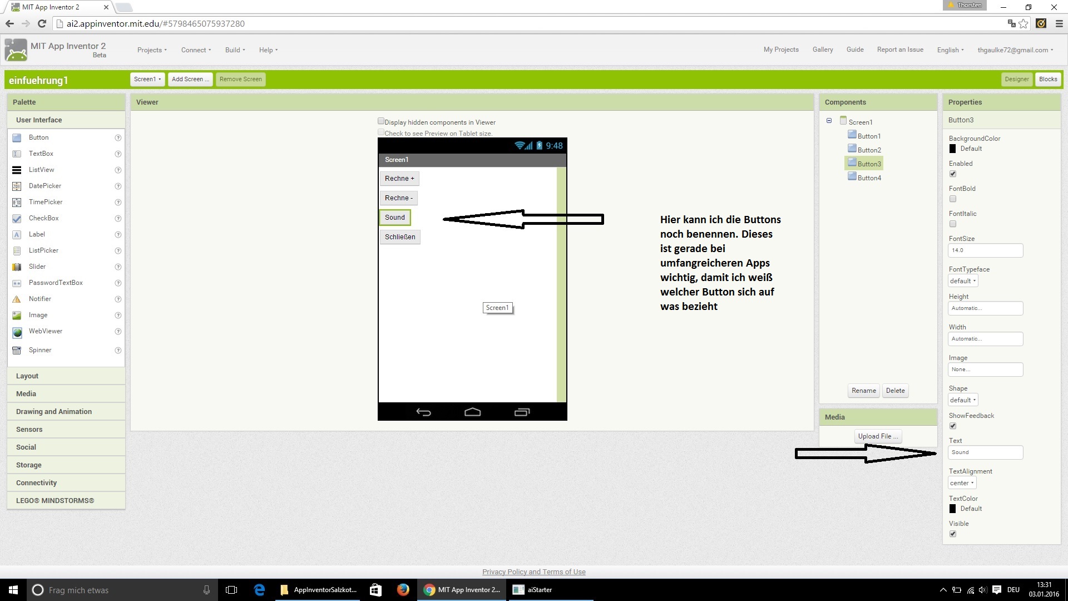Select the PasswordTextBox palette icon
This screenshot has height=601, width=1068.
click(17, 283)
